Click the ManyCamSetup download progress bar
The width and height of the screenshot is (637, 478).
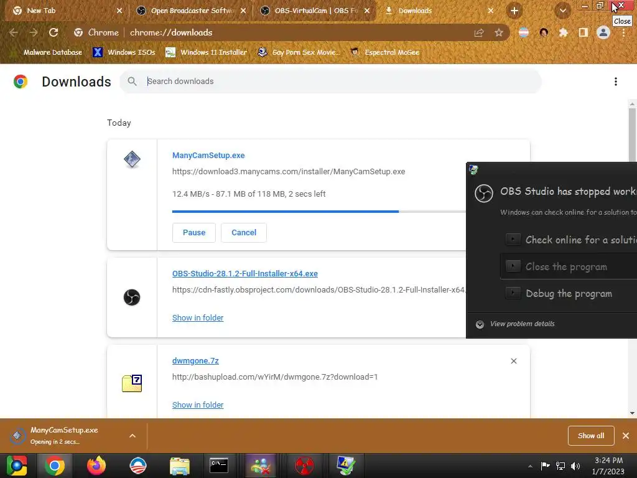[319, 212]
